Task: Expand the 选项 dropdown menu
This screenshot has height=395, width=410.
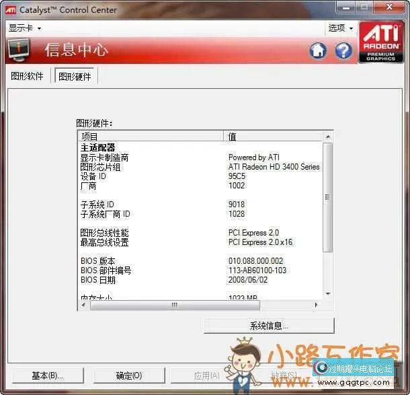Action: (340, 28)
